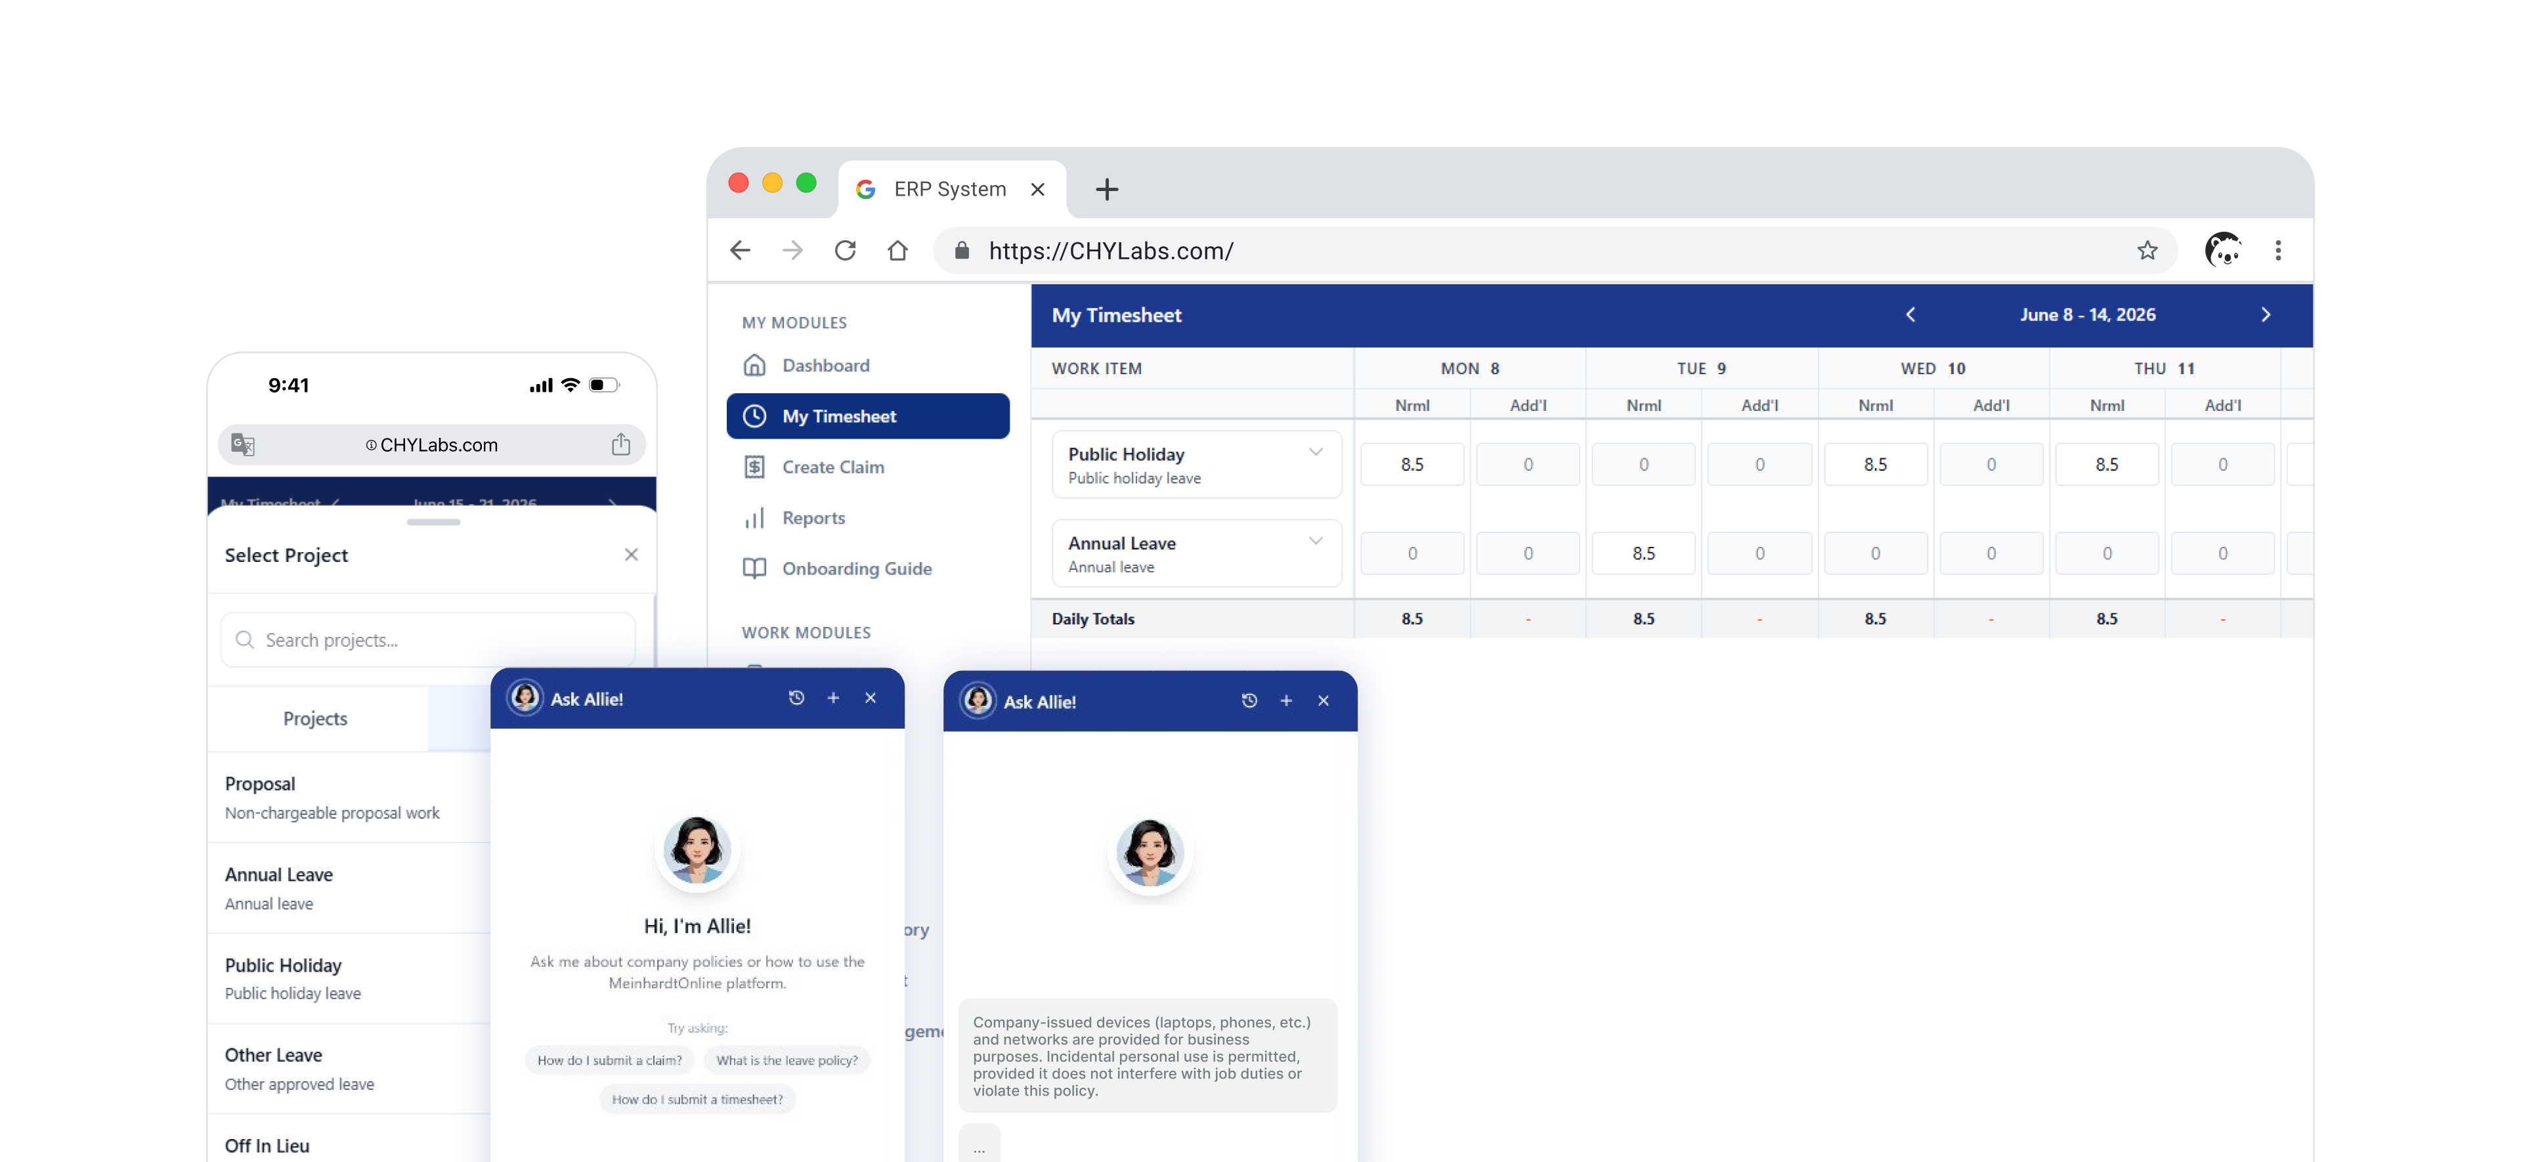Click the MON 8 column header
2521x1162 pixels.
[1470, 369]
